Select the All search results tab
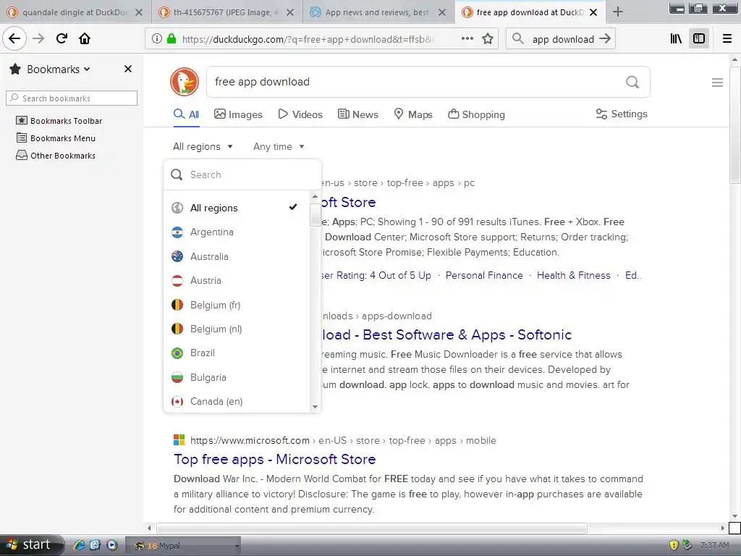This screenshot has width=741, height=556. [186, 114]
